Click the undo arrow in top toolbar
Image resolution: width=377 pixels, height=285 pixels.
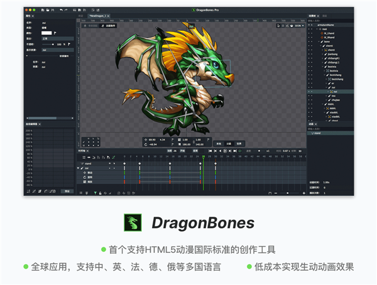point(62,10)
